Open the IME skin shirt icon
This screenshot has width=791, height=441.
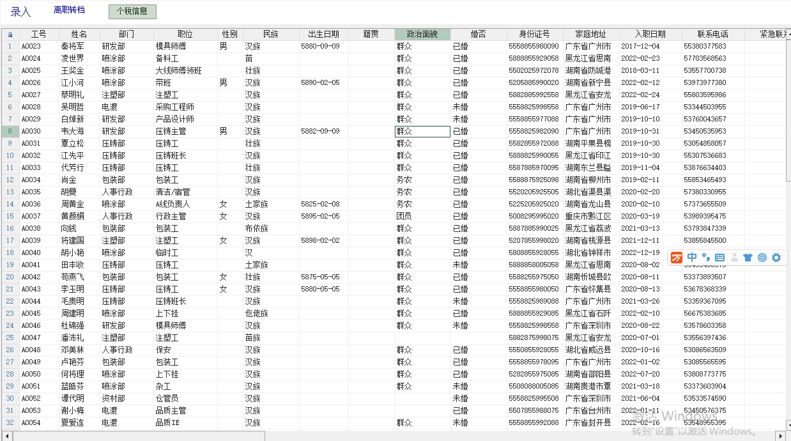(748, 258)
